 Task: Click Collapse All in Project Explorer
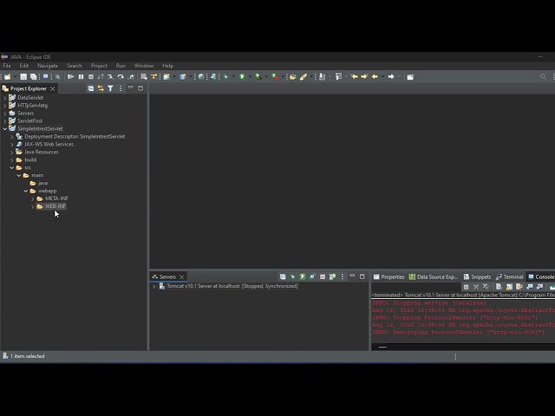click(91, 88)
